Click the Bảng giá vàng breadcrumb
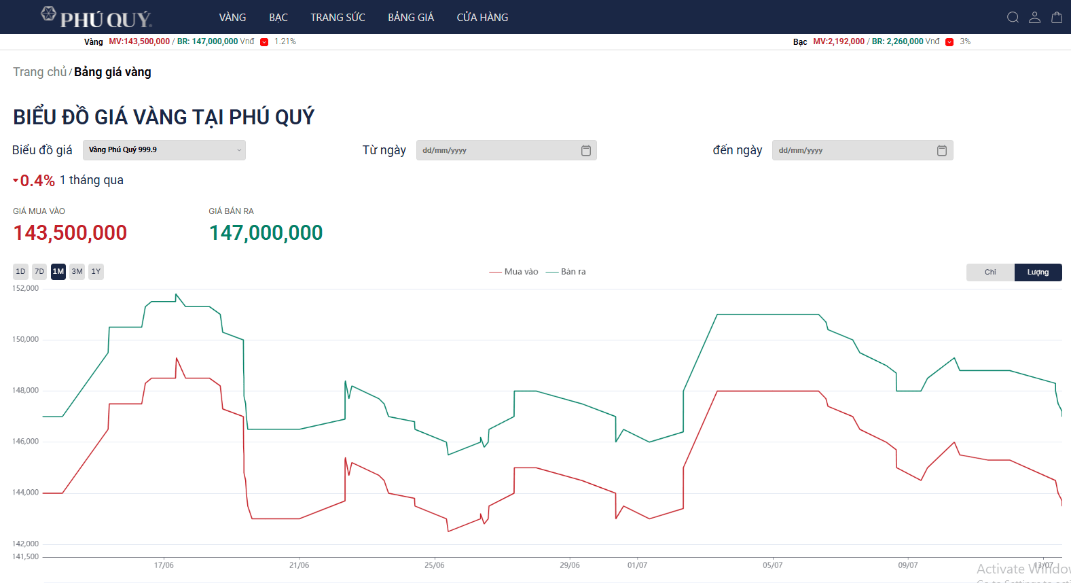This screenshot has width=1071, height=583. [113, 72]
